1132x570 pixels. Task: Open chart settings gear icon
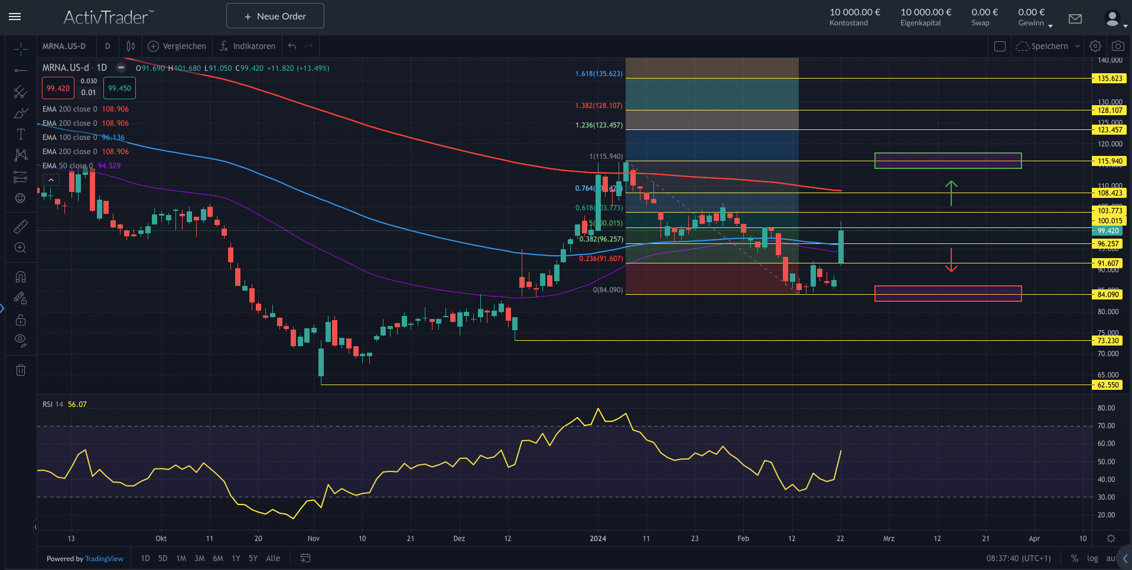coord(1095,46)
